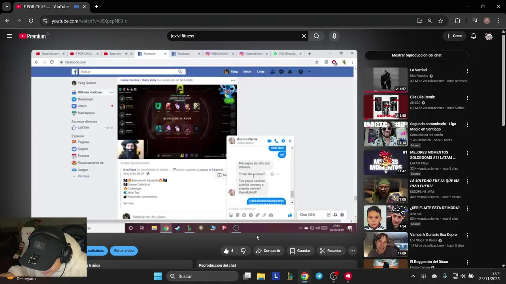This screenshot has height=284, width=506.
Task: Open options menu for 'MEJORES MOMENTOS SOLOBOOM5'
Action: [468, 153]
